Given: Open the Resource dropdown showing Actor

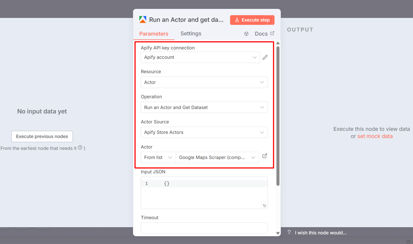Looking at the screenshot, I should point(204,82).
